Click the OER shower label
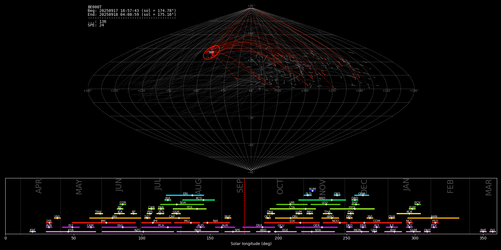 click(x=316, y=226)
